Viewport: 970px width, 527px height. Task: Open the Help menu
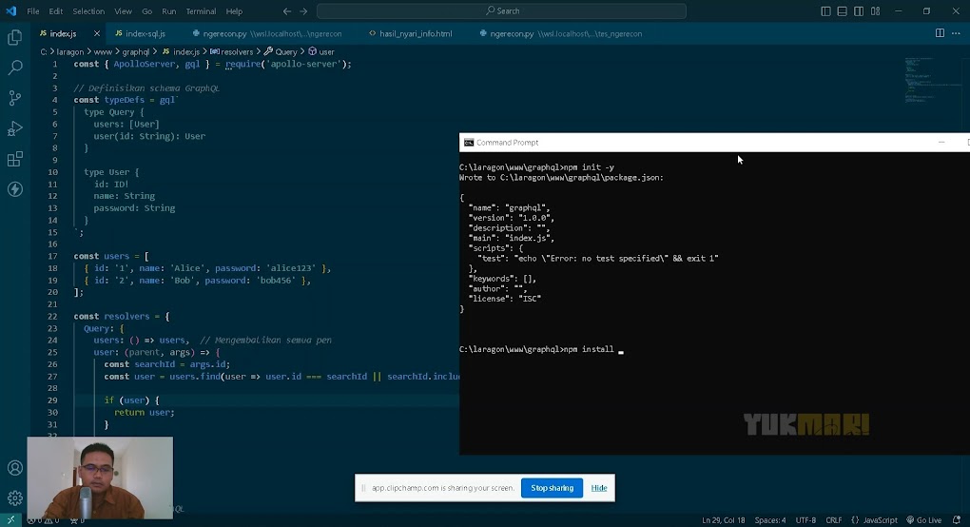(235, 11)
